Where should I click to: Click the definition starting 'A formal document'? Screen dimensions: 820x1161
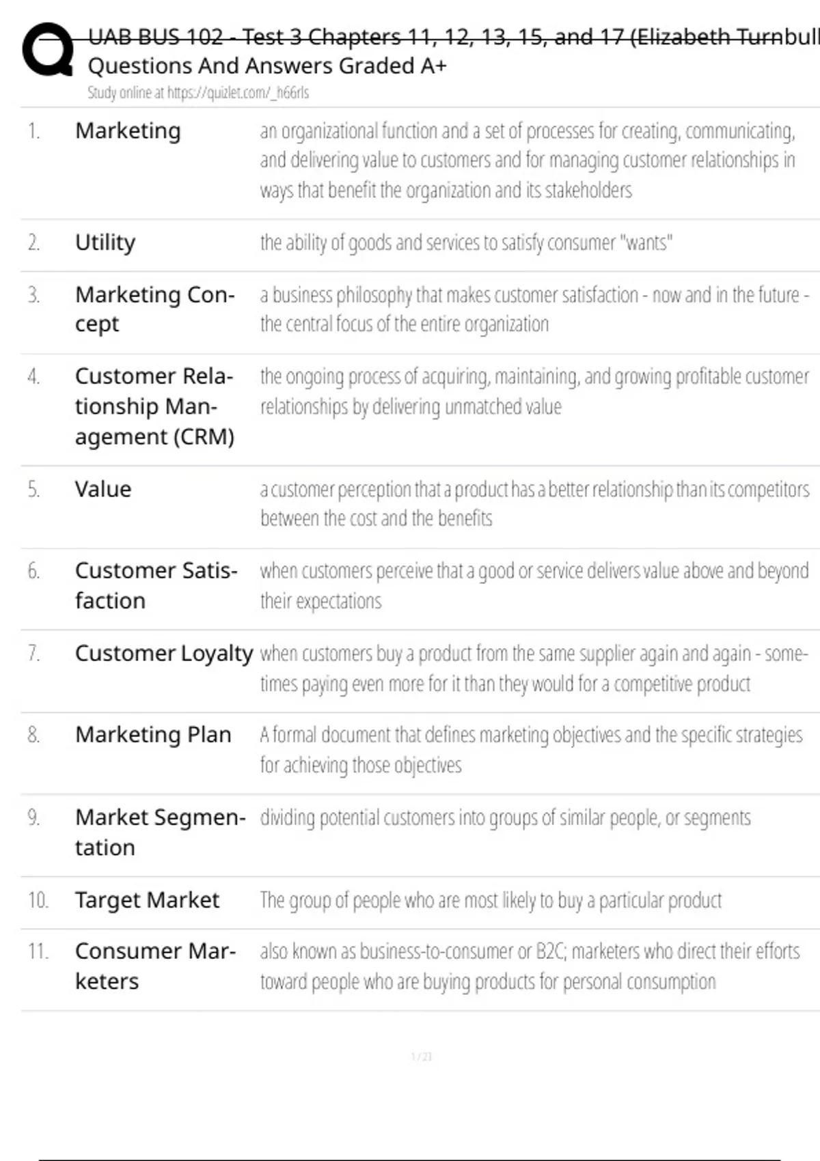(530, 750)
